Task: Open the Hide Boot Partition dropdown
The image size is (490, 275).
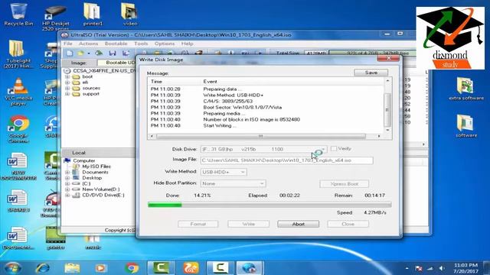Action: (x=262, y=183)
